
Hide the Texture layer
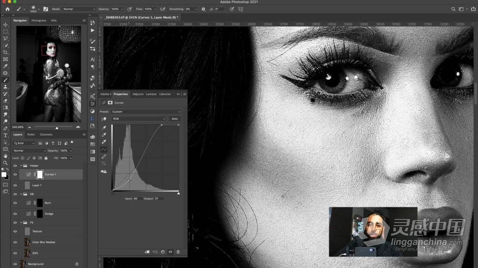coord(15,231)
